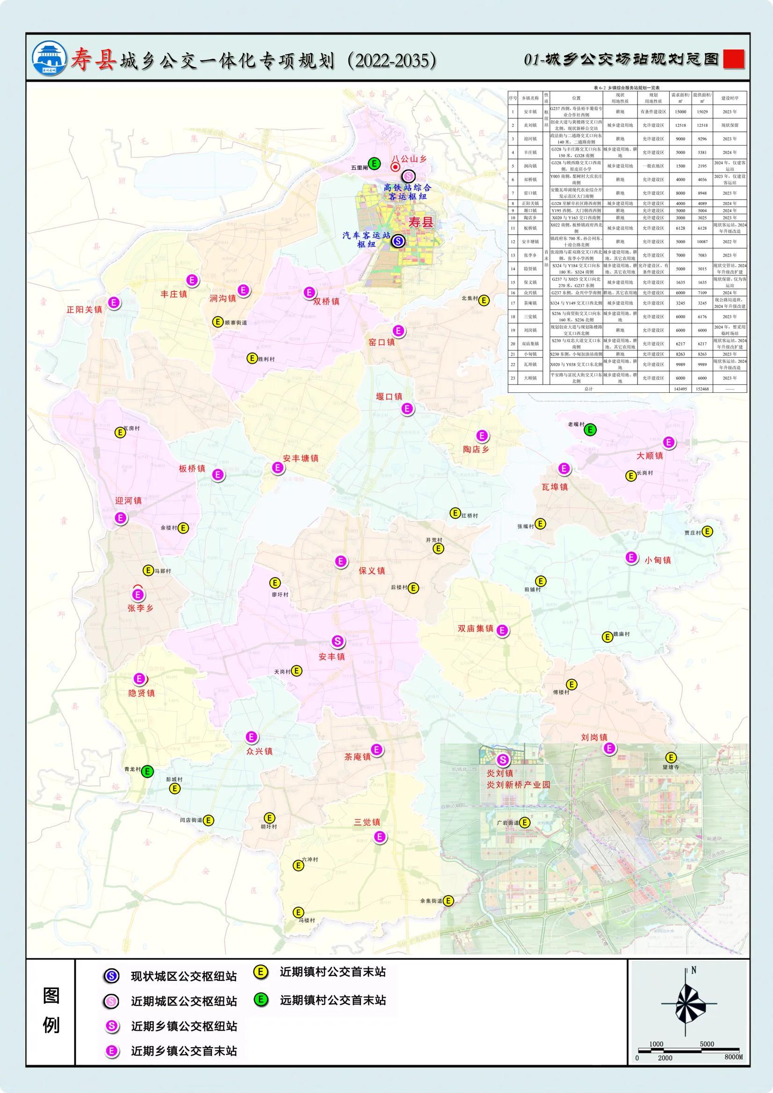Viewport: 773px width, 1093px height.
Task: Click the E marker below 三觉镇
Action: coord(379,836)
